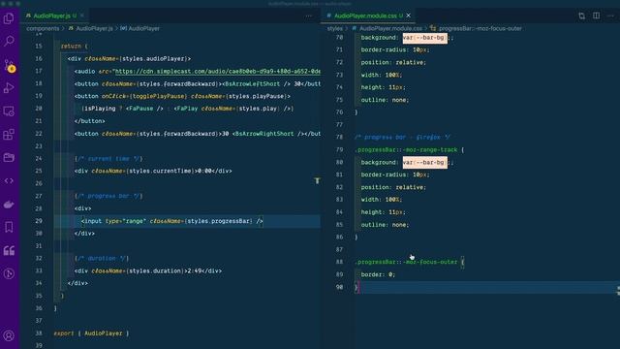Open the Search view in activity bar
The image size is (620, 349).
pos(9,41)
